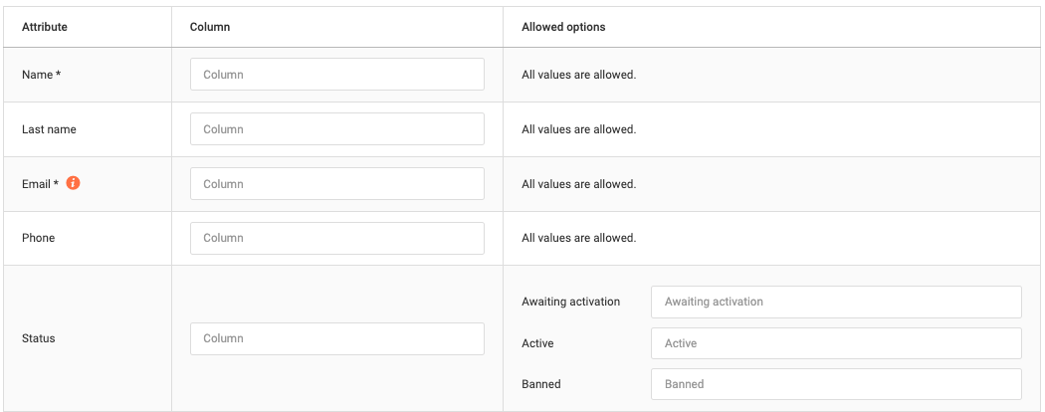Click the Banned option label text
Screen dimensions: 1045x412
541,384
